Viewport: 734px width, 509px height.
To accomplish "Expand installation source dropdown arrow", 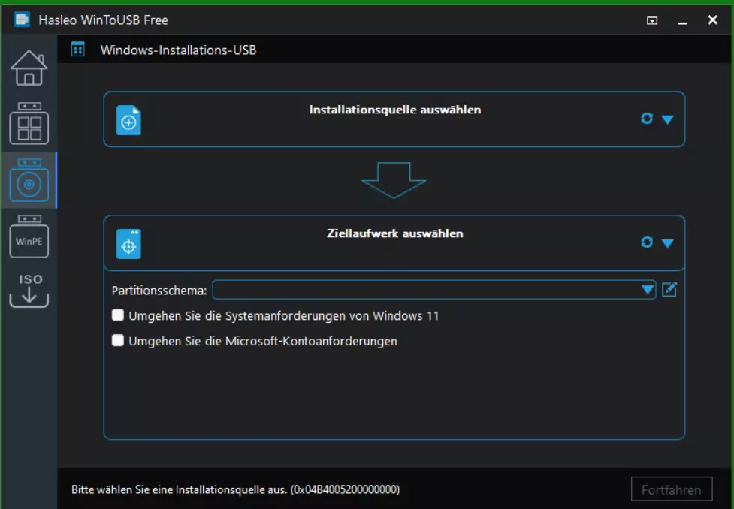I will (x=668, y=120).
